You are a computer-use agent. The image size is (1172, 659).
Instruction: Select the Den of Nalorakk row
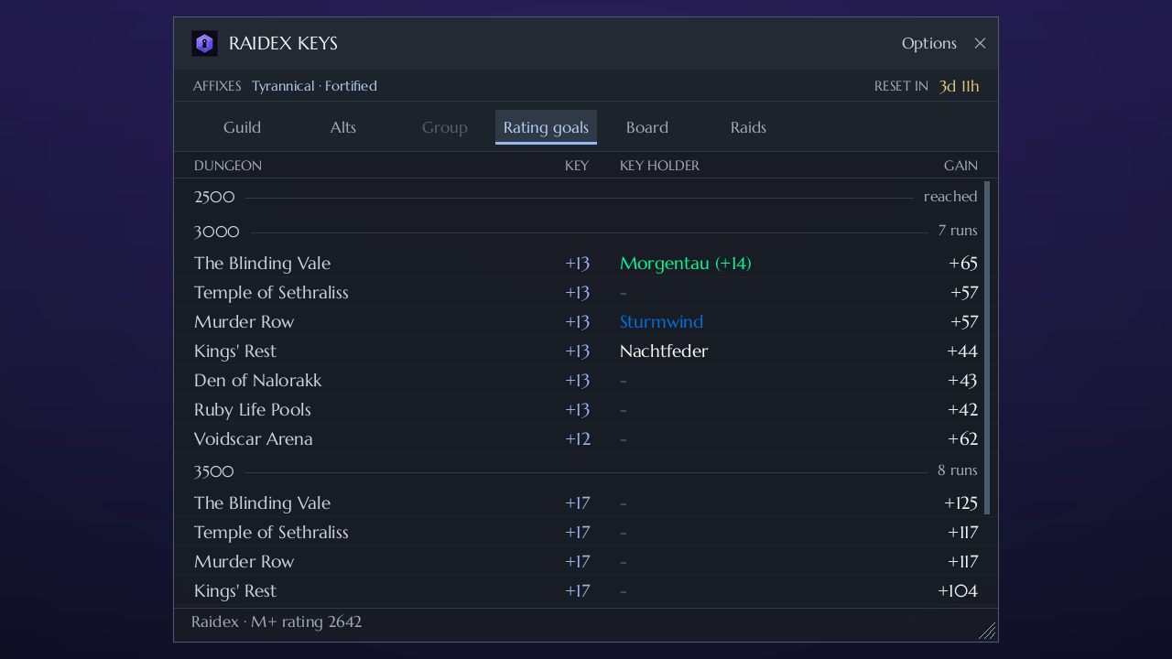click(586, 381)
